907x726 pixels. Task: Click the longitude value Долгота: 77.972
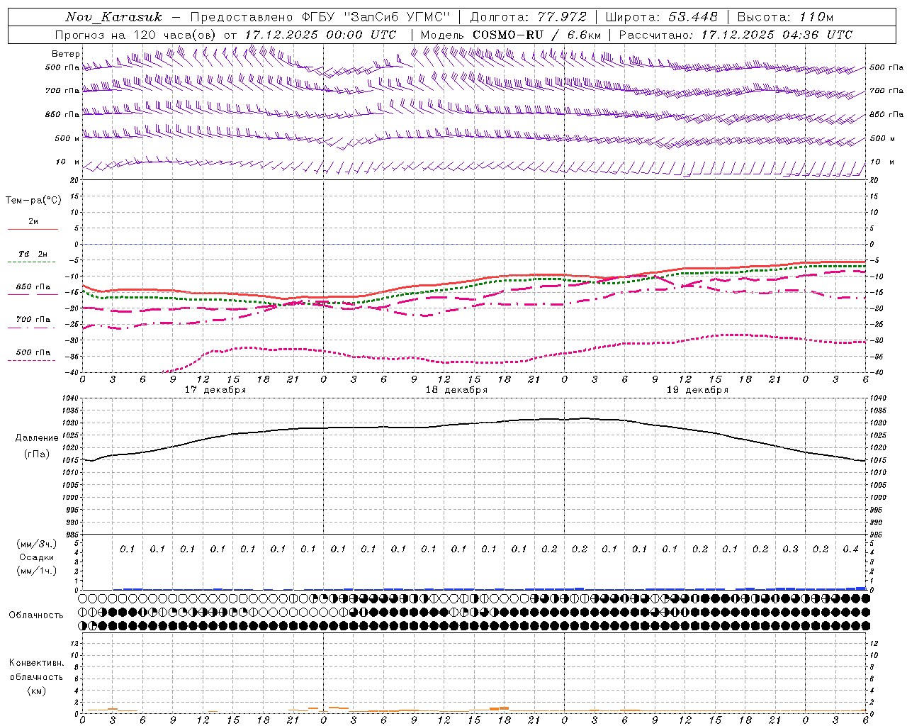point(529,17)
